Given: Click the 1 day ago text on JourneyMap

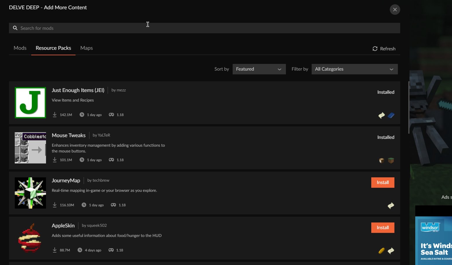Looking at the screenshot, I should pyautogui.click(x=96, y=205).
